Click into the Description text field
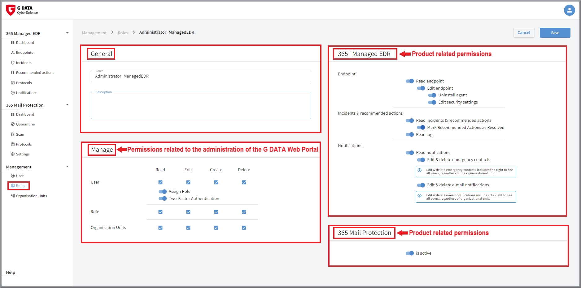The image size is (581, 288). point(201,107)
